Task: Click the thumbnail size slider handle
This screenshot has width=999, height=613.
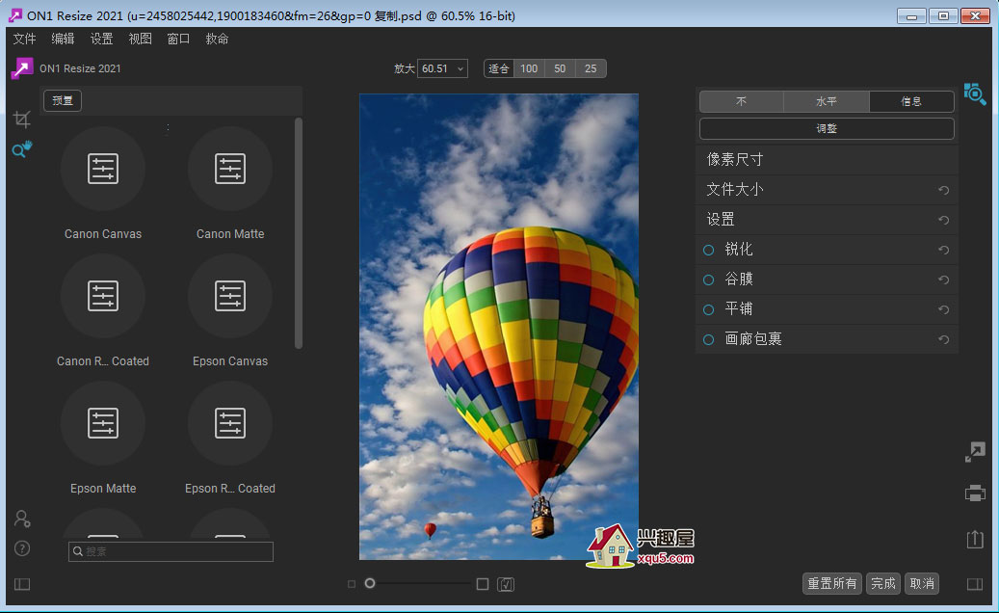Action: (x=370, y=584)
